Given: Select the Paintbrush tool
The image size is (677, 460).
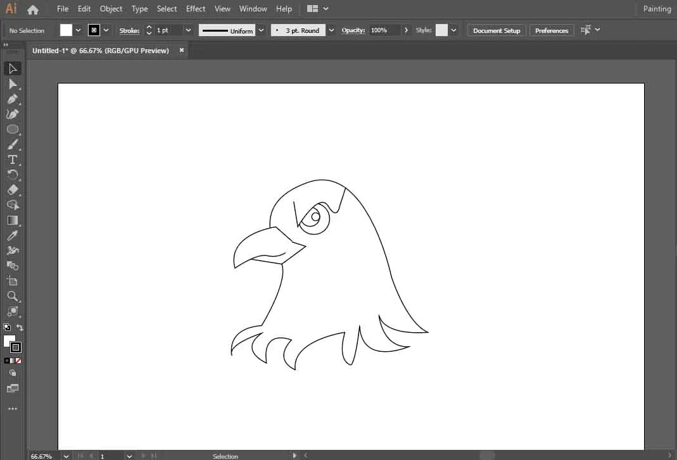Looking at the screenshot, I should pyautogui.click(x=13, y=144).
